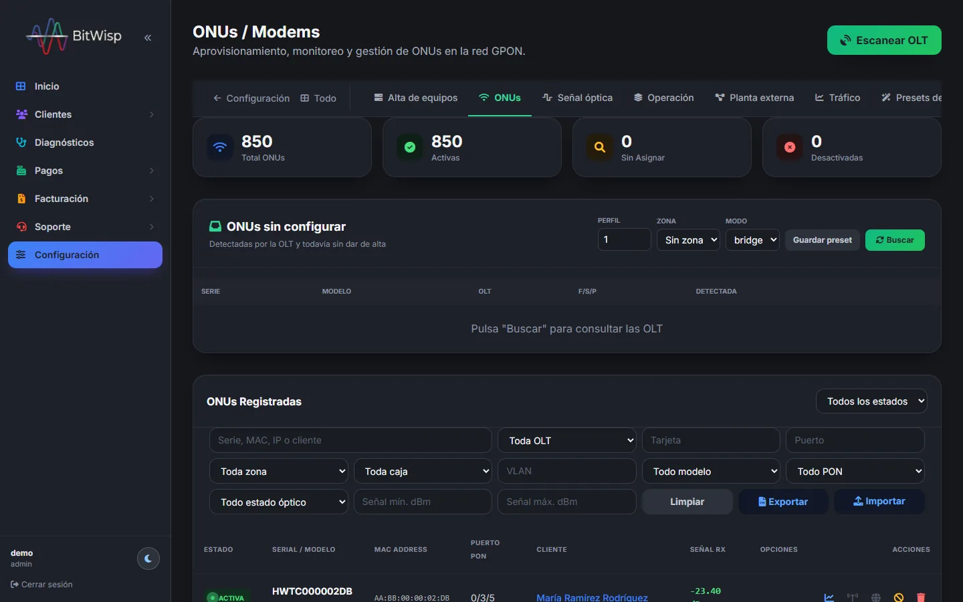
Task: Expand the Facturación submenu
Action: (85, 199)
